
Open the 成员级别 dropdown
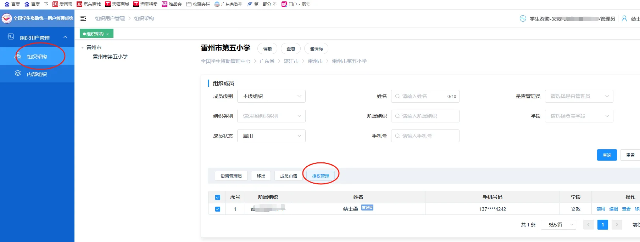click(272, 96)
